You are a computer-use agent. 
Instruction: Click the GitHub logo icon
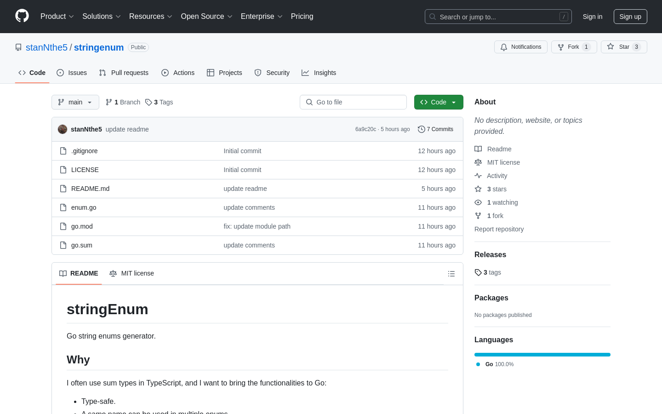coord(22,16)
